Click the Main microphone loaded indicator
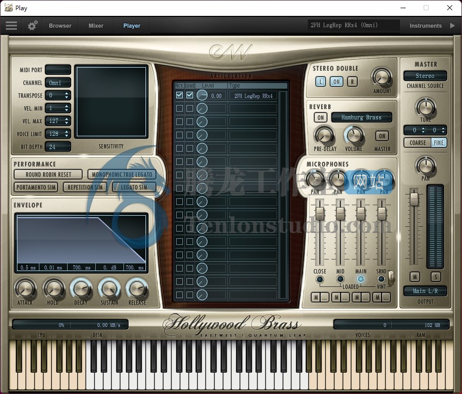This screenshot has height=394, width=462. pyautogui.click(x=361, y=279)
